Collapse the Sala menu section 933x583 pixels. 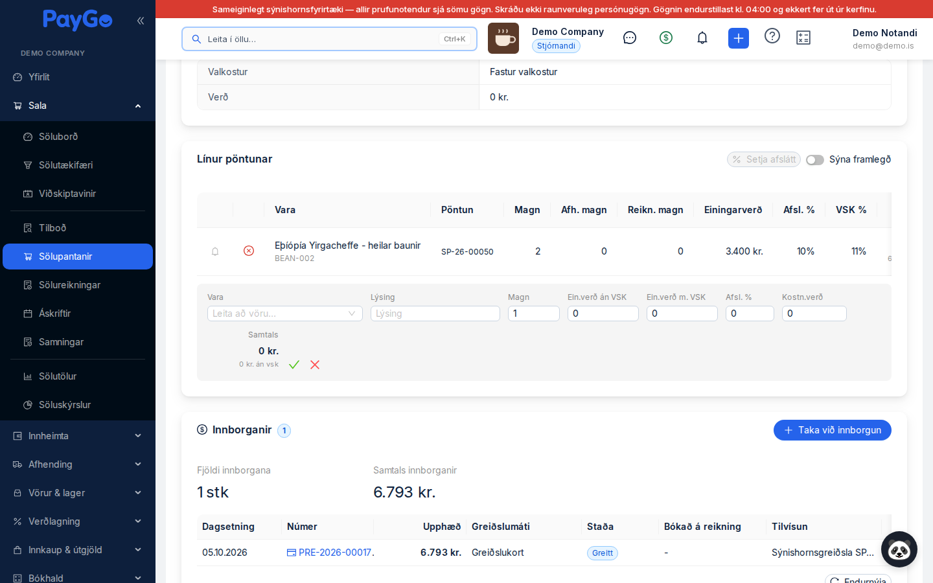78,106
